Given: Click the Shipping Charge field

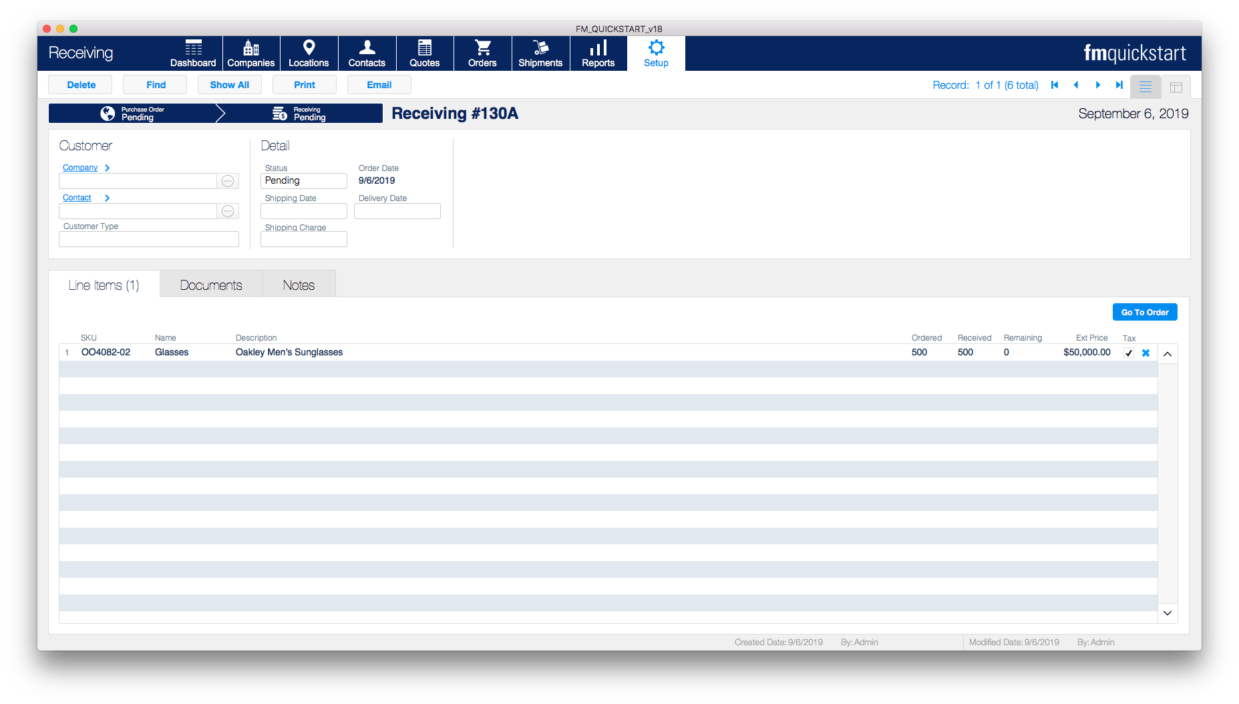Looking at the screenshot, I should tap(304, 239).
